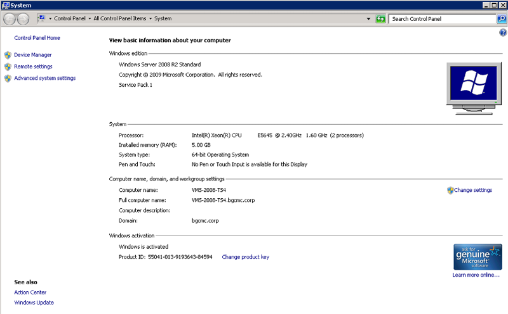Open Windows Update link
The width and height of the screenshot is (508, 314).
(x=34, y=303)
